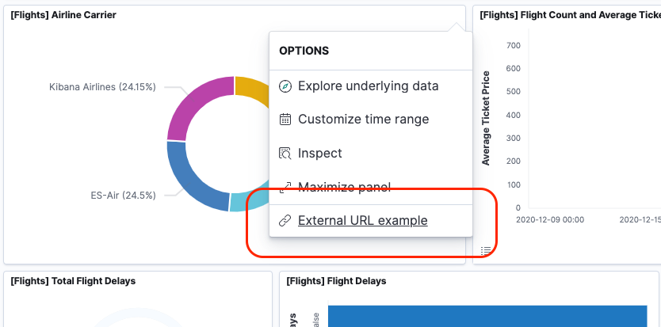This screenshot has width=661, height=327.
Task: Click the link icon beside External URL example
Action: (285, 221)
